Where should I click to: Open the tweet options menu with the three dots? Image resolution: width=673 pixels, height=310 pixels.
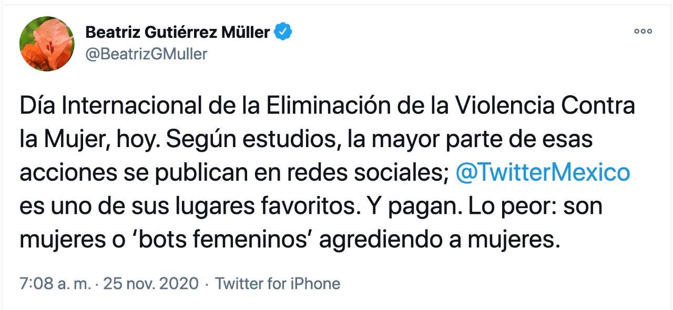point(643,31)
